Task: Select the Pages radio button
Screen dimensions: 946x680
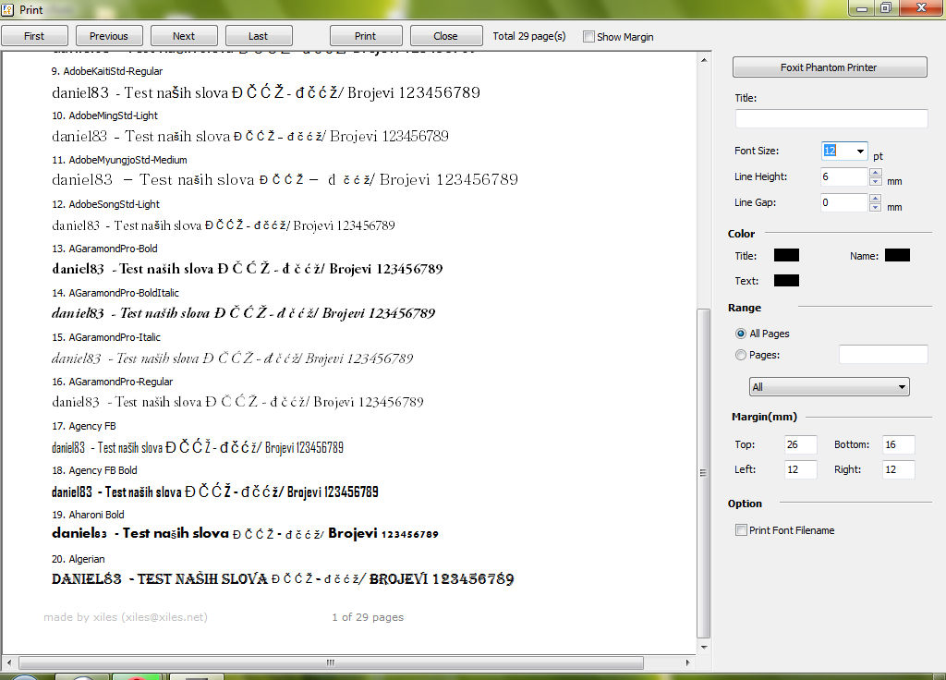Action: [741, 355]
